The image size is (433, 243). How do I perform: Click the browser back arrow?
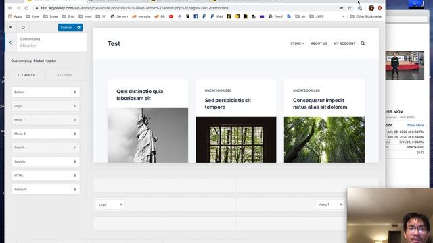10,8
